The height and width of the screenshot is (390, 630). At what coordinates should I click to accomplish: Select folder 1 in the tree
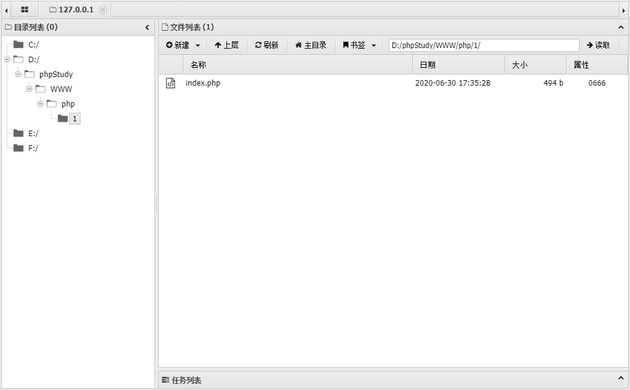pyautogui.click(x=74, y=119)
